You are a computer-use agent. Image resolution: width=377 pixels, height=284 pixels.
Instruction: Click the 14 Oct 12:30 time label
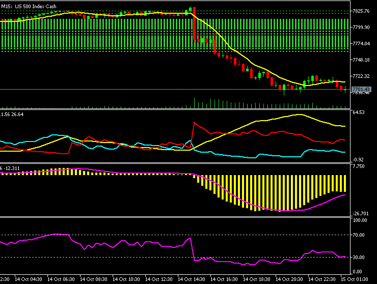click(158, 279)
